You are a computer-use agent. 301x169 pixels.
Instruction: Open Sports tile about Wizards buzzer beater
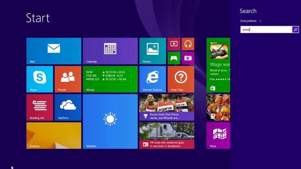pos(167,108)
